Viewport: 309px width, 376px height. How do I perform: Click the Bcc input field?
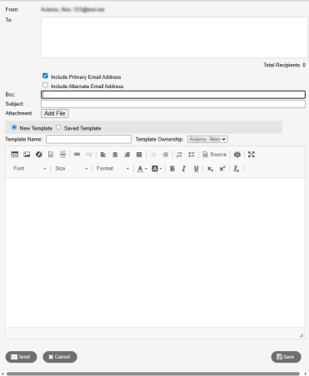click(x=173, y=95)
